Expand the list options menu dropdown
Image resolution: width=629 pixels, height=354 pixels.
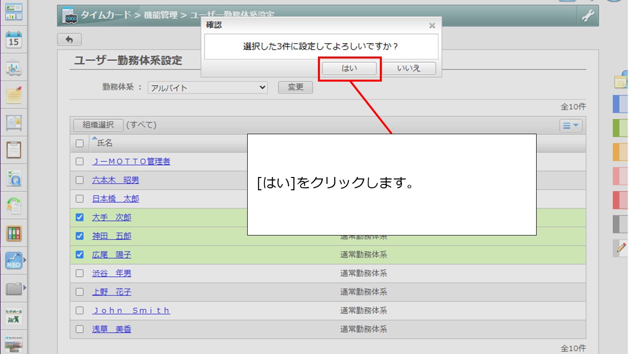click(571, 125)
